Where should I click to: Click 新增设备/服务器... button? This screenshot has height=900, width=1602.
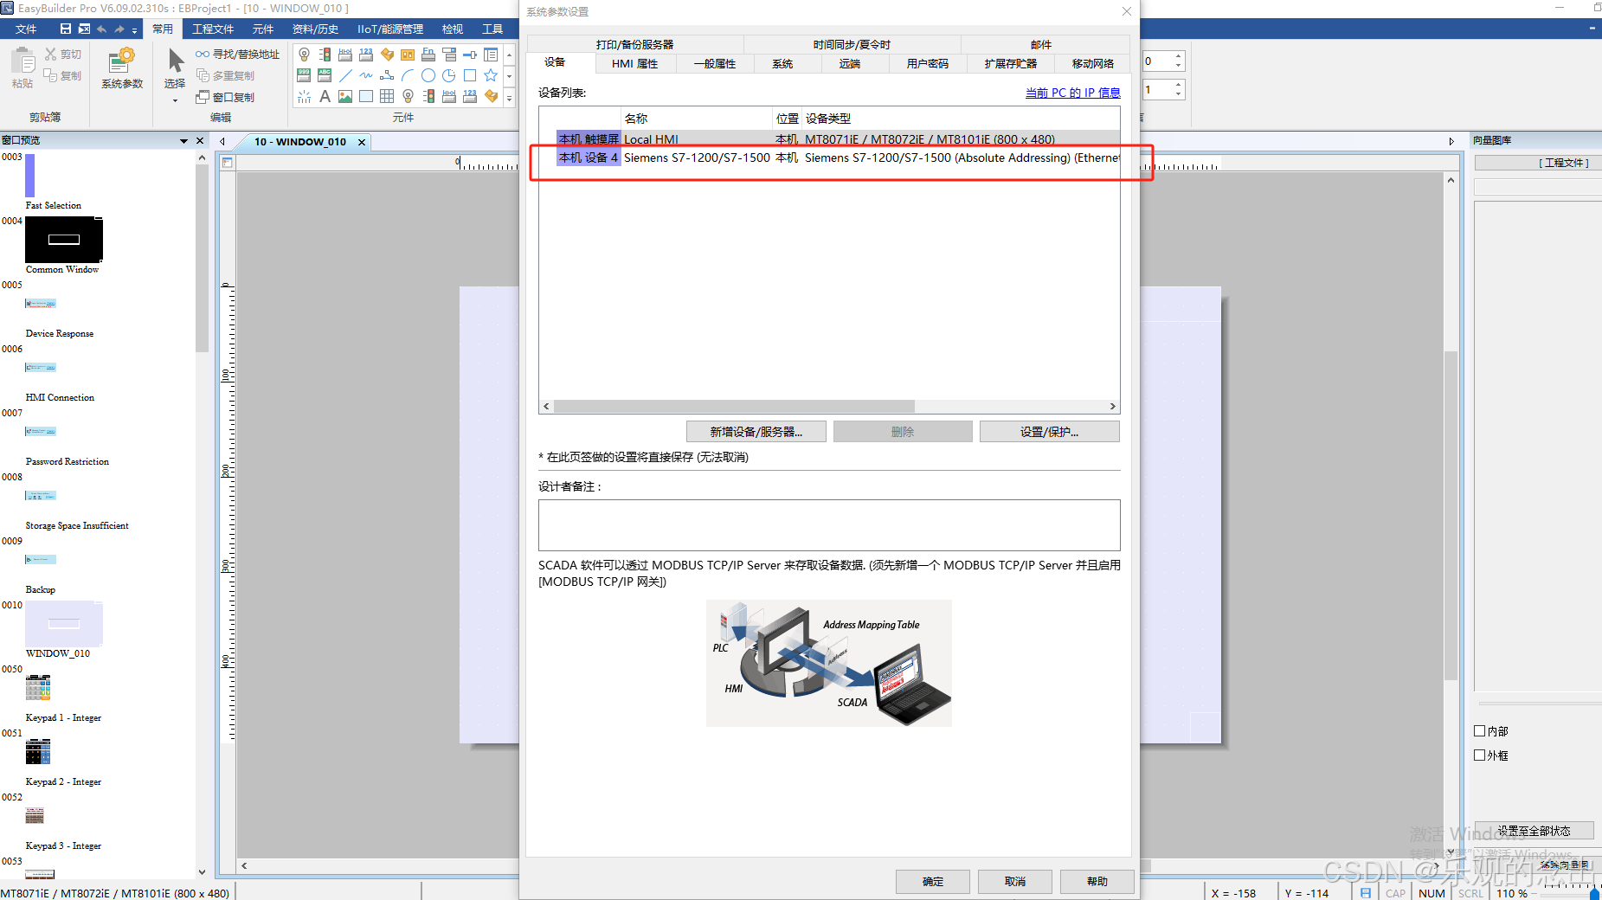pos(756,431)
